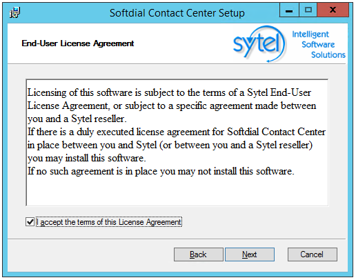Click the 'End-User License Agreement' heading

(x=78, y=43)
